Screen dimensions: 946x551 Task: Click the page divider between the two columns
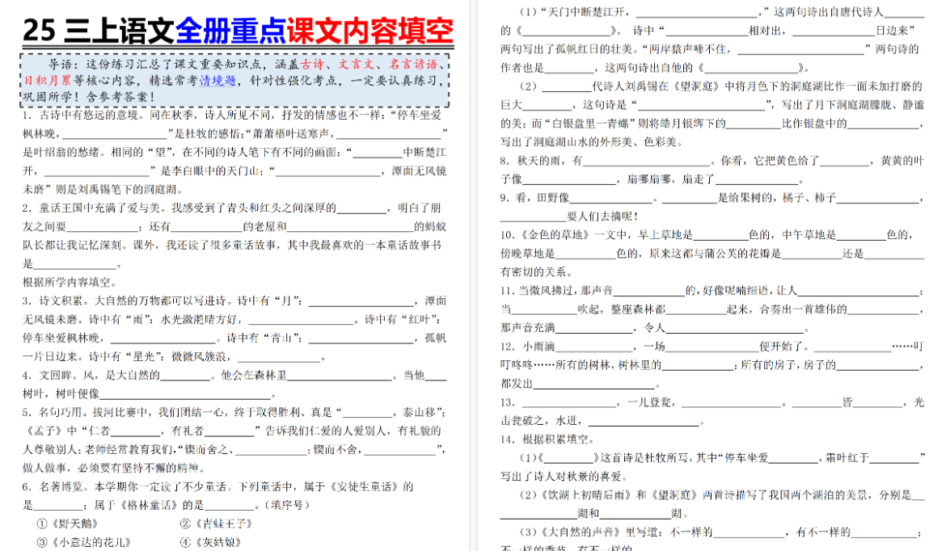point(475,275)
